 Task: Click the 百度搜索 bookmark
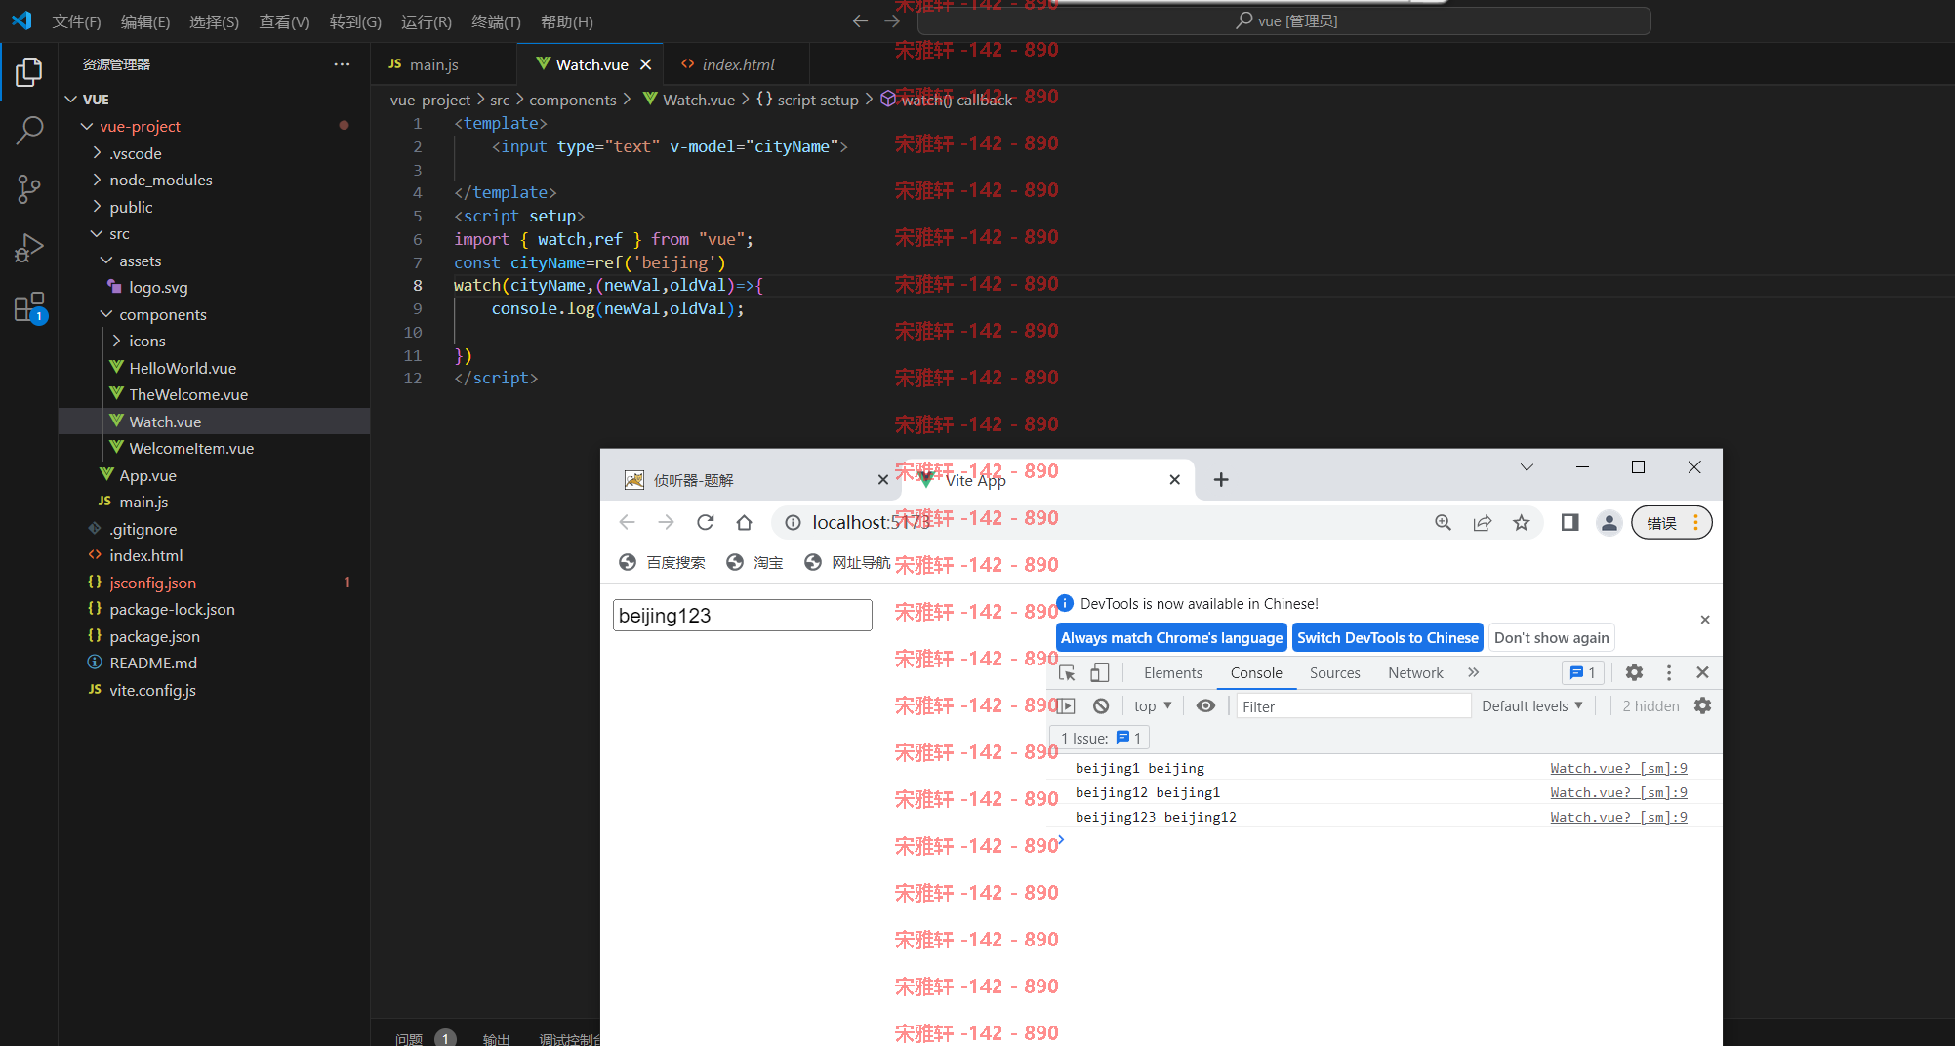coord(663,562)
